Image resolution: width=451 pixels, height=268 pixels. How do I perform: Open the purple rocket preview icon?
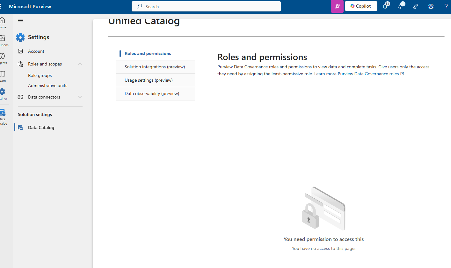(337, 6)
